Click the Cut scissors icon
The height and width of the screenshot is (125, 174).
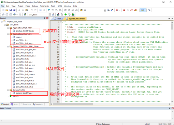click(19, 10)
